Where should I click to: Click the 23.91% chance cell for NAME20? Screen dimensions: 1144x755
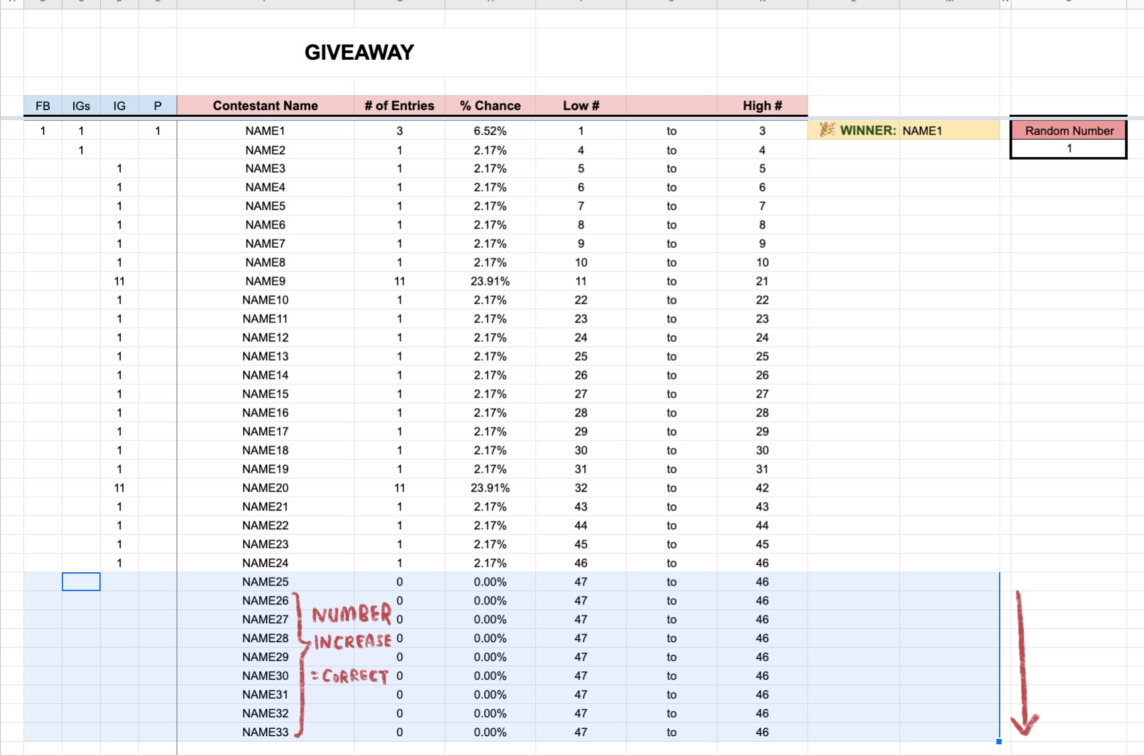pos(490,488)
